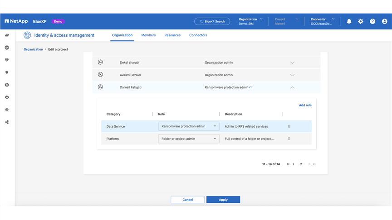Click the Aviram Bezalel user avatar icon
The image size is (392, 220).
click(100, 74)
